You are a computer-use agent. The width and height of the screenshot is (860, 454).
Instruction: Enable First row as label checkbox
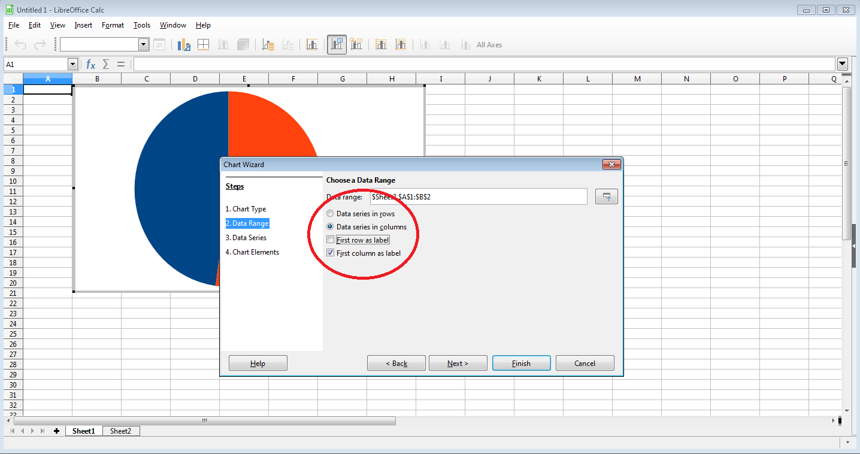click(x=331, y=240)
